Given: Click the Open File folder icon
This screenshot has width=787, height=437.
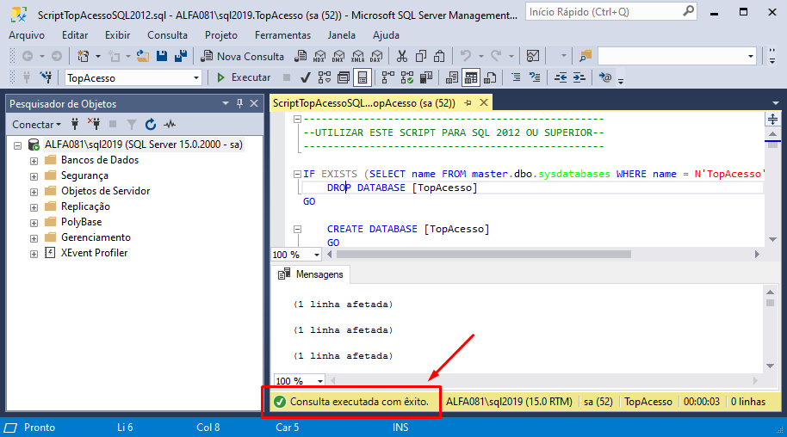Looking at the screenshot, I should [x=143, y=56].
